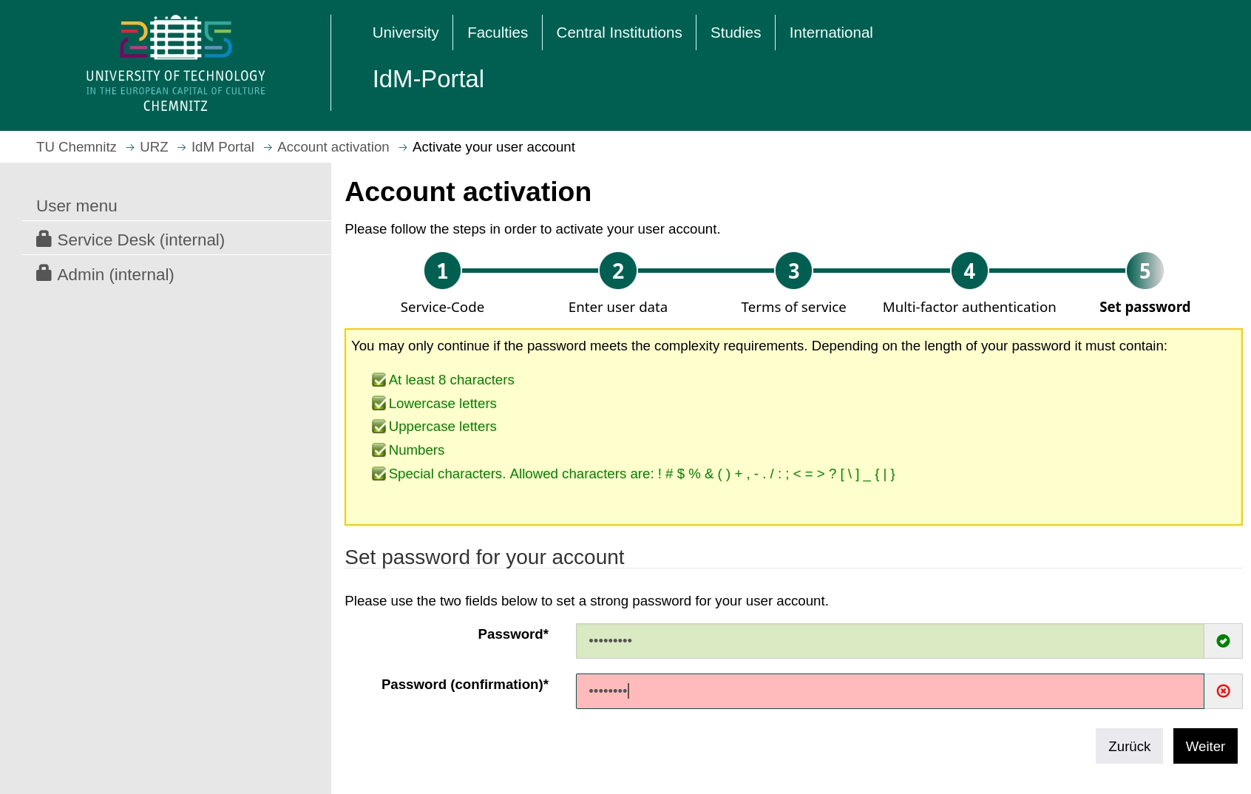This screenshot has height=794, width=1251.
Task: Open the Faculties menu
Action: point(497,32)
